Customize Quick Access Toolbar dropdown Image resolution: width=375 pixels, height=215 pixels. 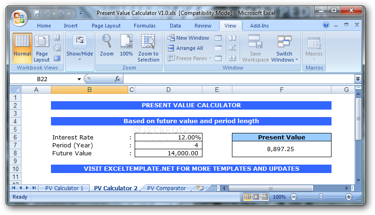point(80,14)
